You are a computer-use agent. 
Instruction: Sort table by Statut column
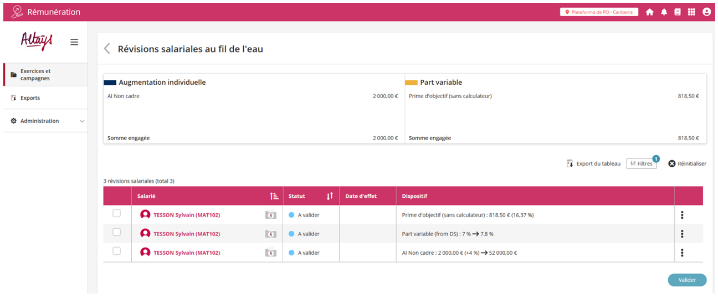point(330,196)
